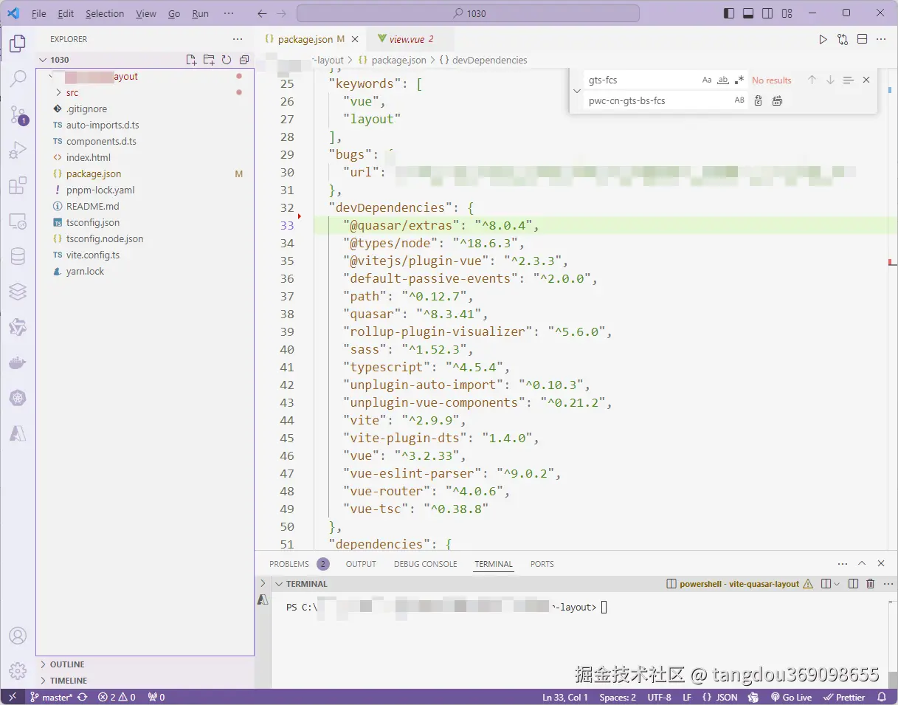Toggle Match Whole Word in find widget
Image resolution: width=898 pixels, height=705 pixels.
pos(723,80)
